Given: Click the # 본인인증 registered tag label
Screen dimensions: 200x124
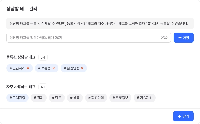Looking at the screenshot, I should pos(71,68).
